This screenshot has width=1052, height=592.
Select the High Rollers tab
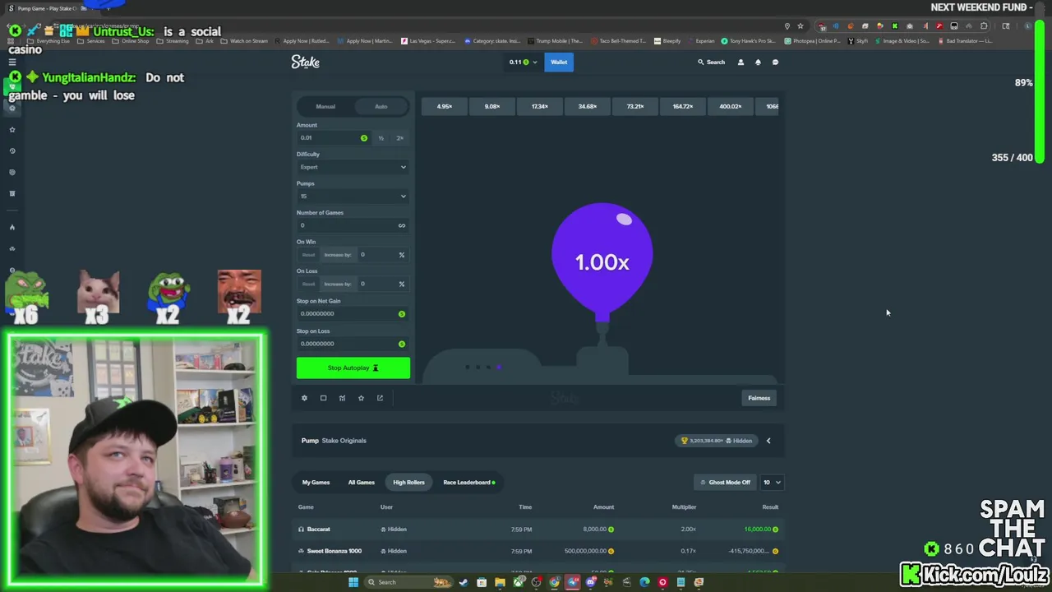(408, 483)
